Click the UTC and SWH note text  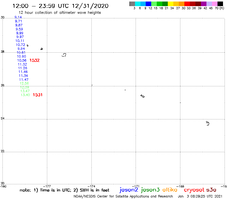click(64, 190)
